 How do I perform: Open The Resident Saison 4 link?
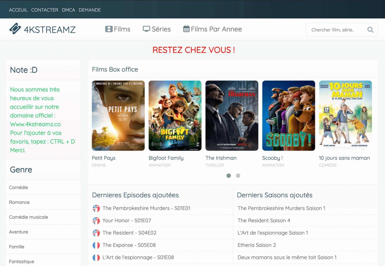pyautogui.click(x=264, y=221)
